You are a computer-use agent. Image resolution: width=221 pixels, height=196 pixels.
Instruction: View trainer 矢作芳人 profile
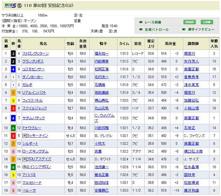pos(192,61)
